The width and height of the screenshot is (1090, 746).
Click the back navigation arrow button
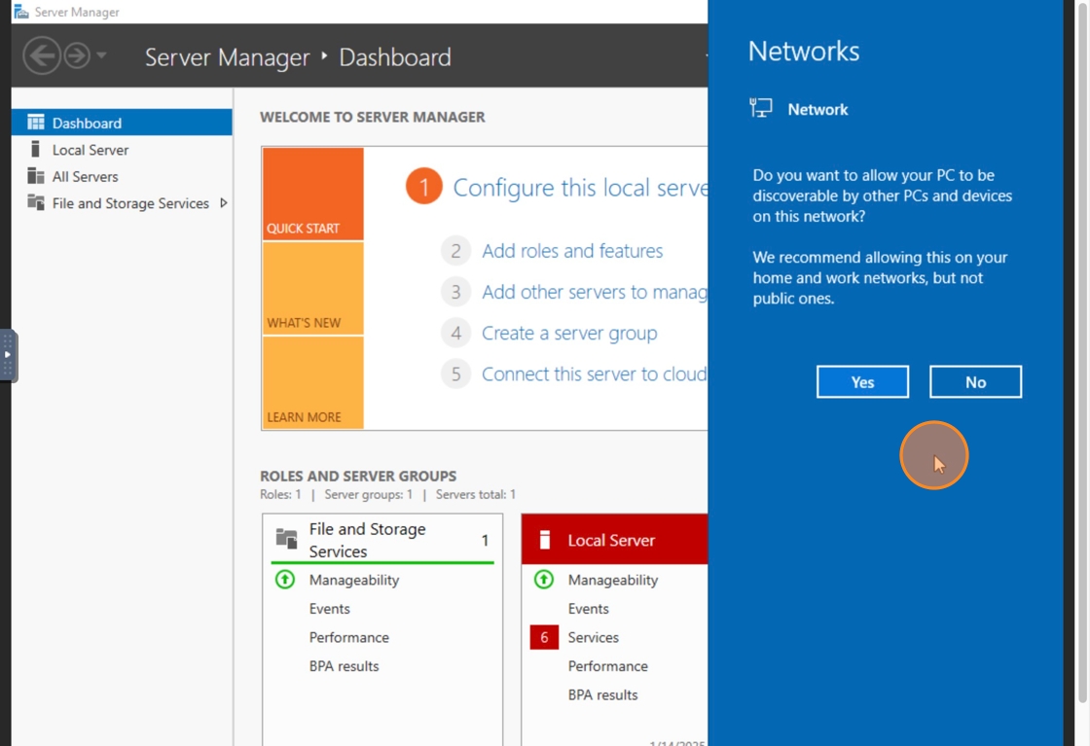click(41, 55)
